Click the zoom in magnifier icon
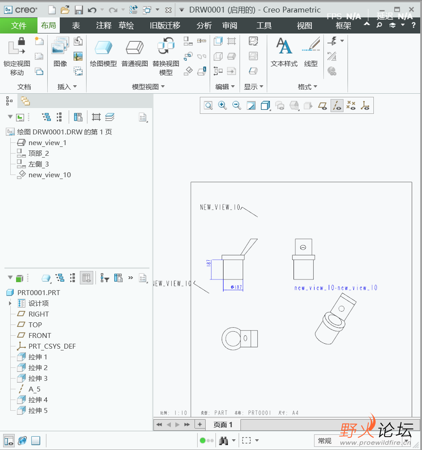The image size is (422, 450). coord(222,105)
